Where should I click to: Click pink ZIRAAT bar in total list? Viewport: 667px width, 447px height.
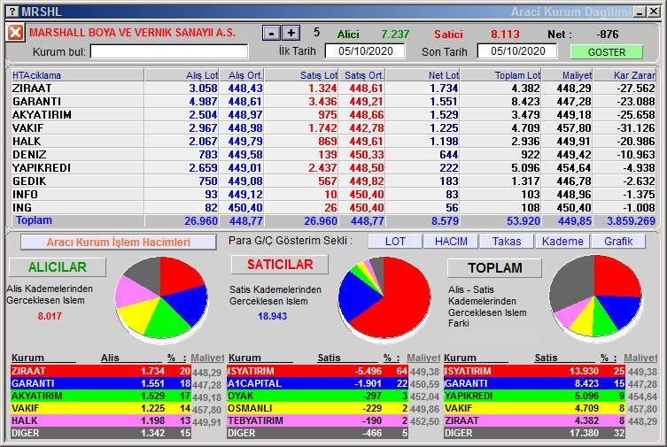[534, 420]
